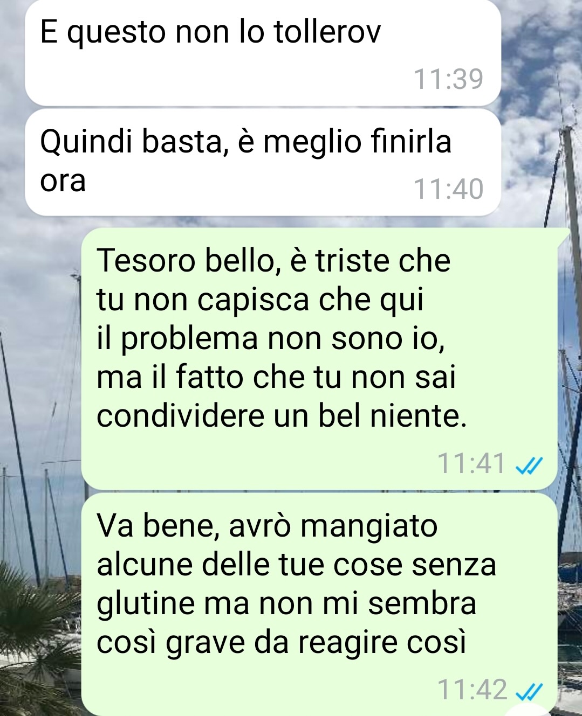Tap the word 'problema' in the green message

(x=189, y=340)
